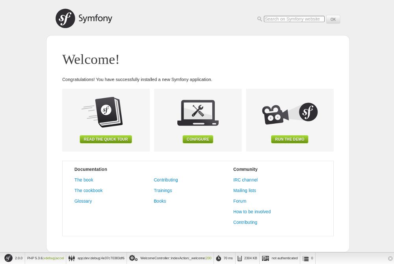
Task: Open the Mailing lists link
Action: pyautogui.click(x=245, y=191)
